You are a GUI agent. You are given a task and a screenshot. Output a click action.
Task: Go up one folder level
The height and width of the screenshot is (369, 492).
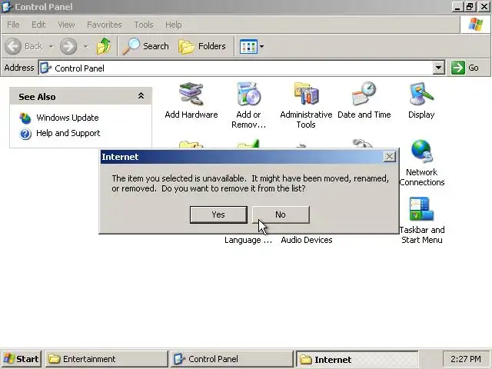(x=104, y=46)
